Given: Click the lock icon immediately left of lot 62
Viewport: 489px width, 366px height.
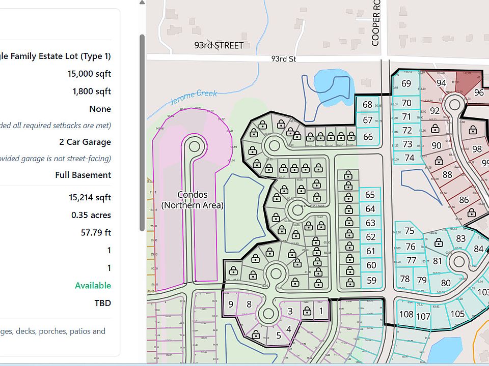Looking at the screenshot, I should click(x=349, y=236).
